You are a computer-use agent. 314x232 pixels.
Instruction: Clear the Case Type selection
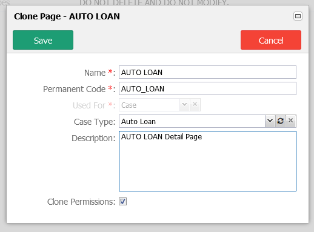pyautogui.click(x=290, y=121)
